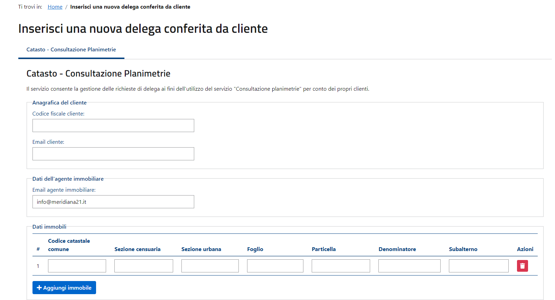Click the Codice catastale comune input
Viewport: 555px width, 300px height.
[x=77, y=266]
